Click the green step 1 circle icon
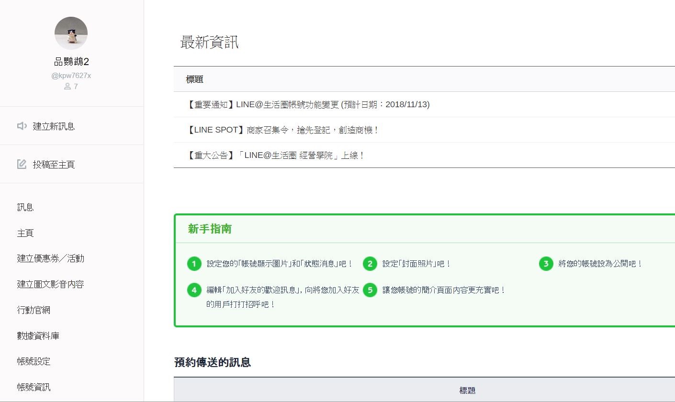Screen dimensions: 675x402 click(x=194, y=264)
